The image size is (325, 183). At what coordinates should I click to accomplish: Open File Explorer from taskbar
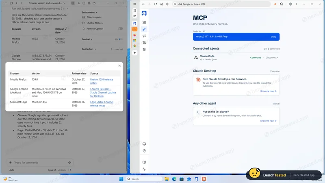[167, 179]
